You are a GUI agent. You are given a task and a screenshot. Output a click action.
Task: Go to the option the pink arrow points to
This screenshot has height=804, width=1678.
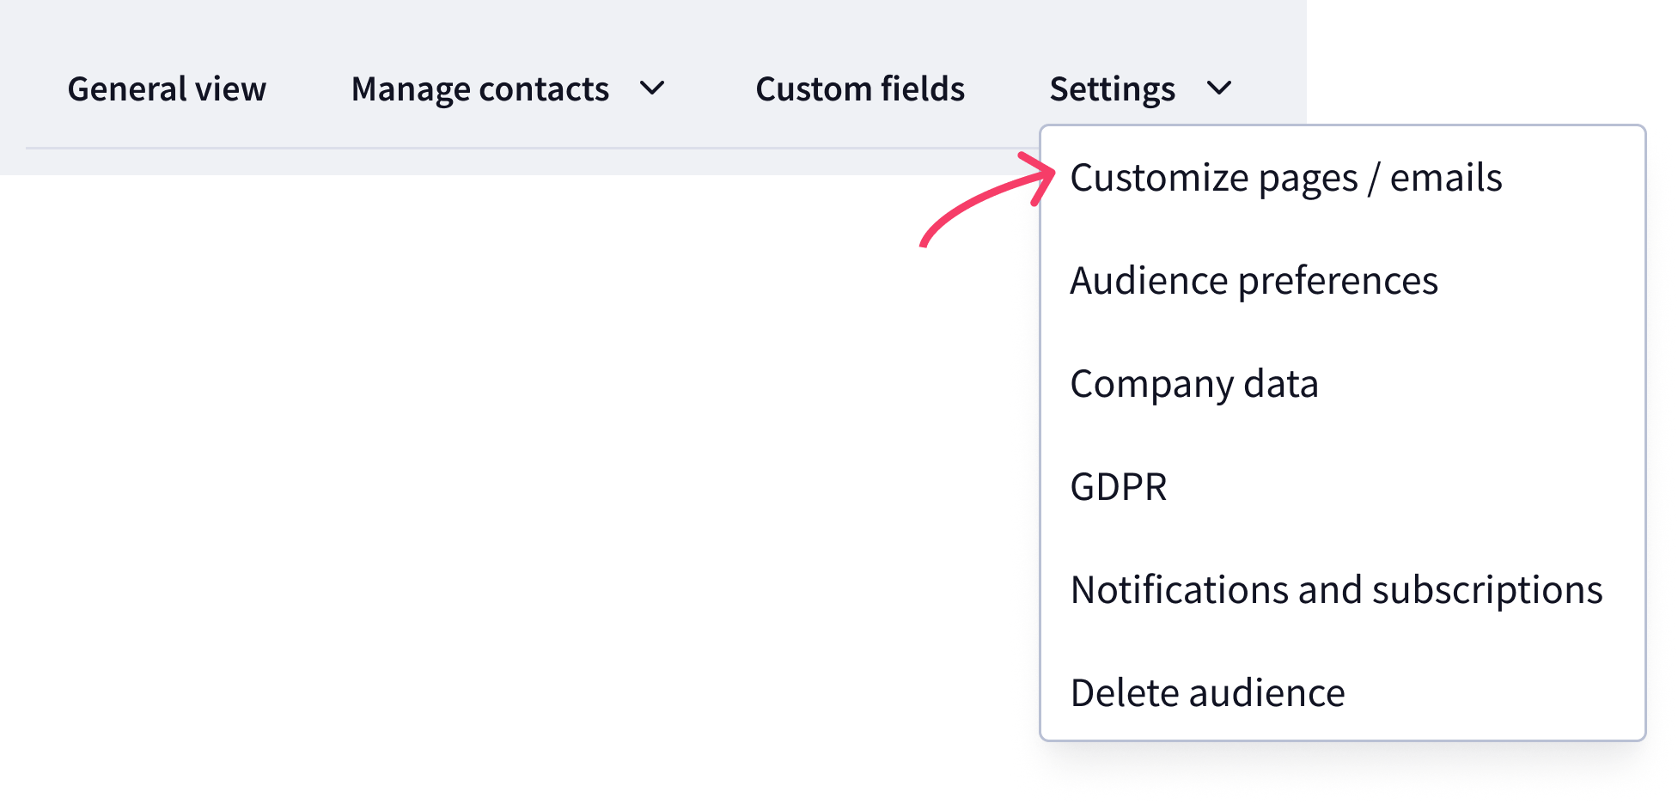pyautogui.click(x=1286, y=178)
